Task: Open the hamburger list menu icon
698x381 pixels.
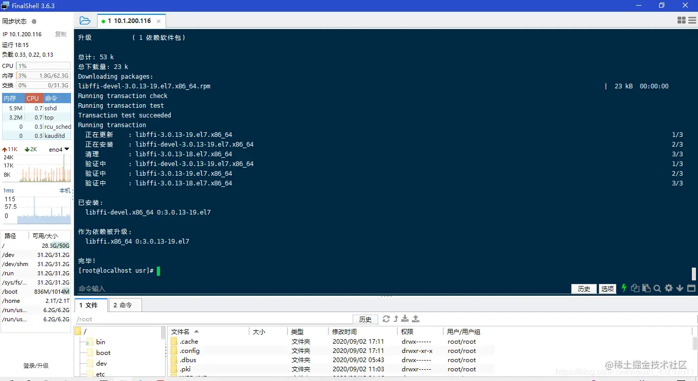Action: 692,20
